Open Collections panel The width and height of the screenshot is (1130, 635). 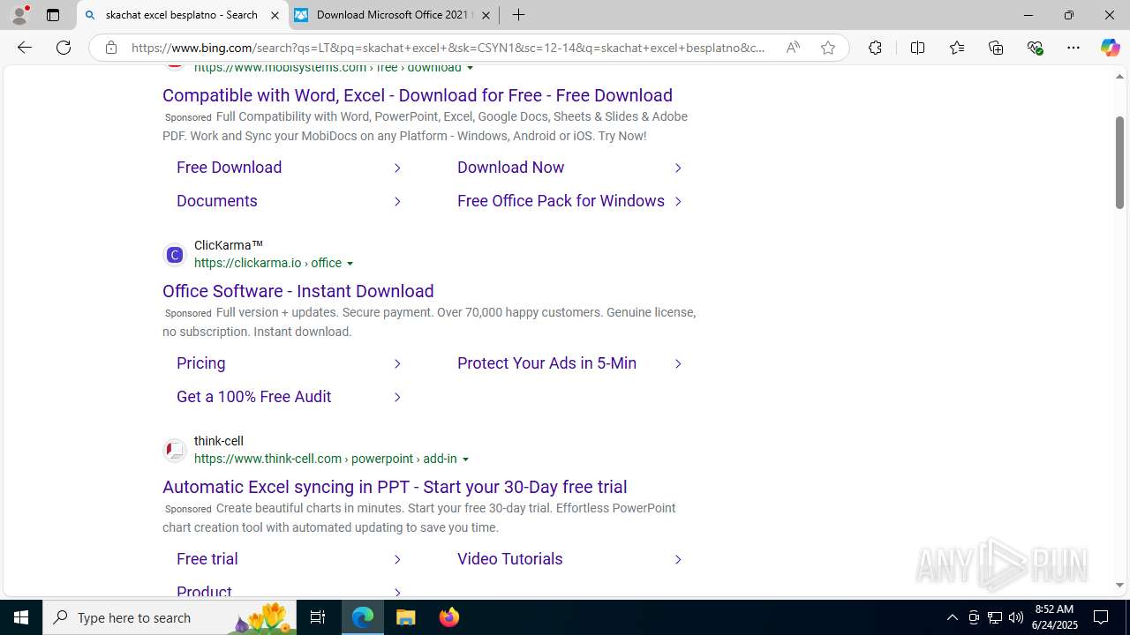(x=996, y=48)
